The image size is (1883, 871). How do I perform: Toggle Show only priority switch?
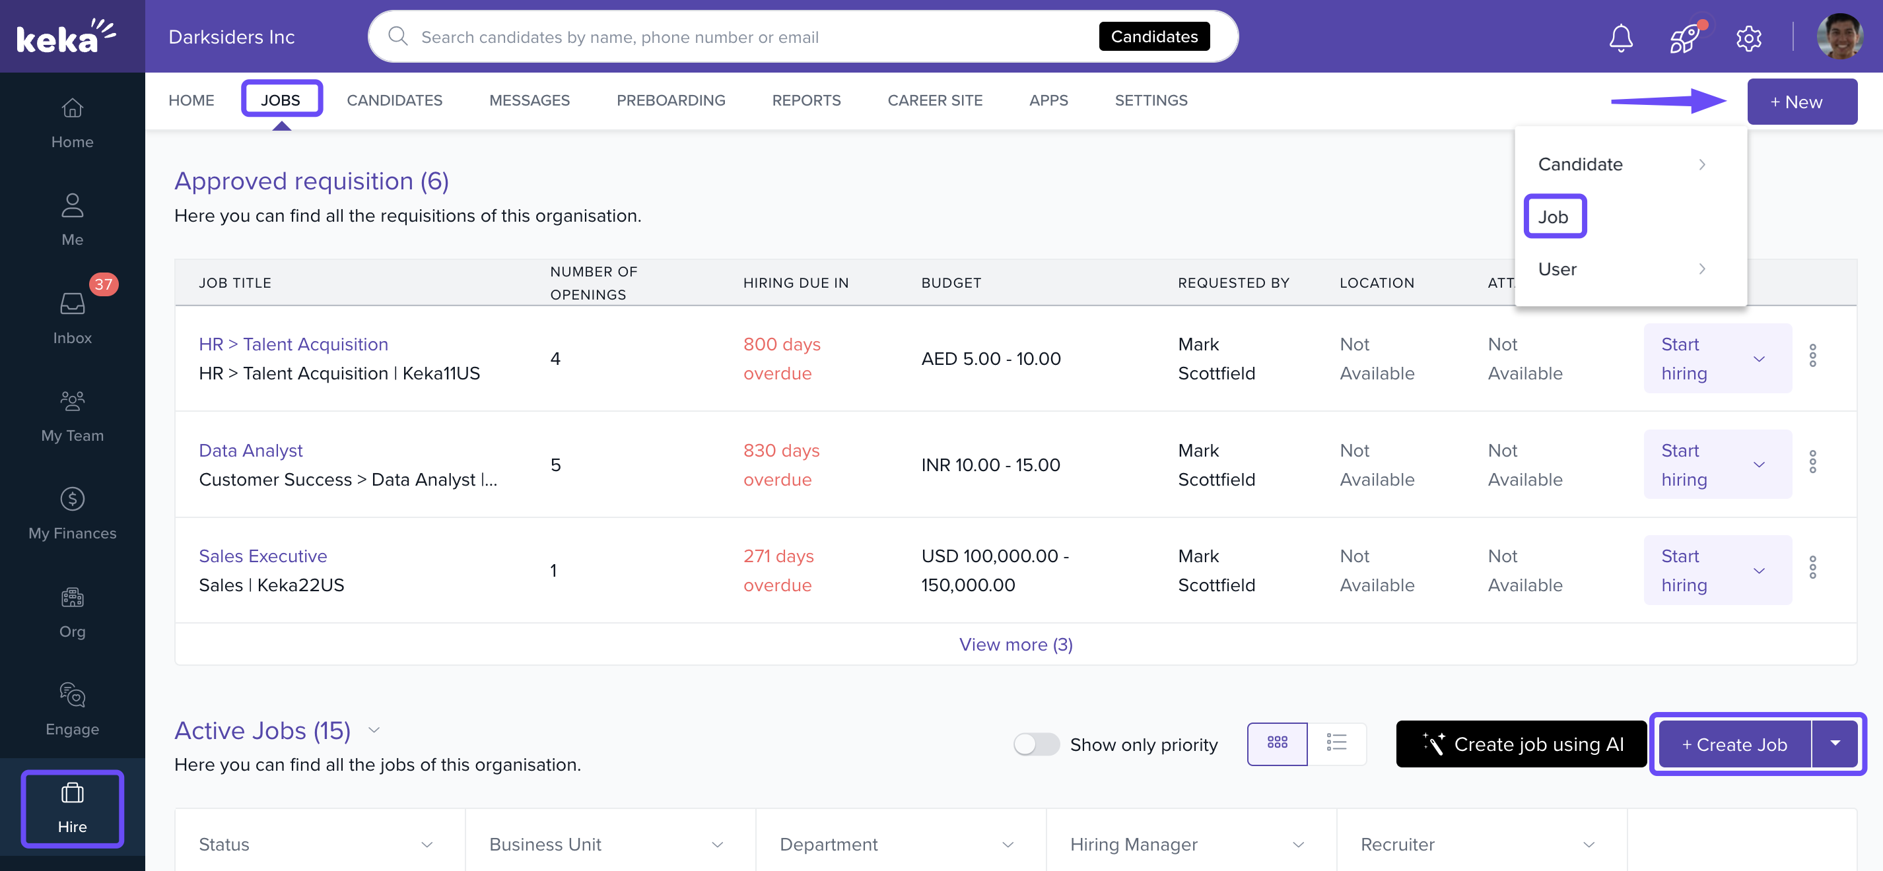click(x=1036, y=744)
